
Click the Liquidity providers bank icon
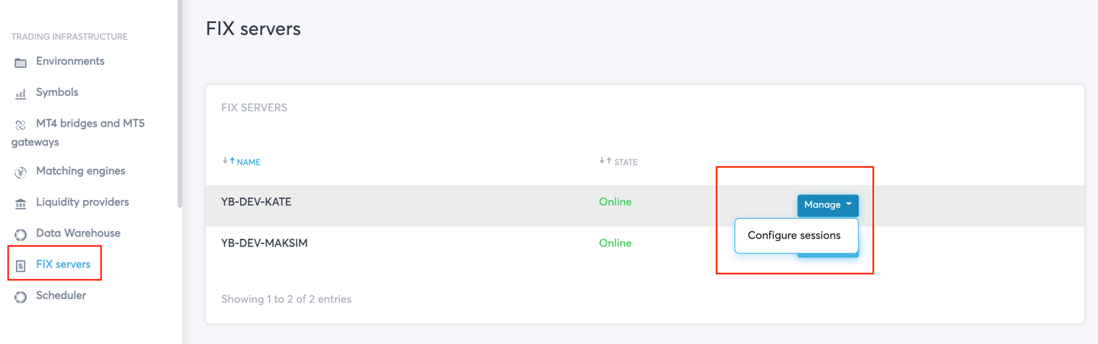21,204
